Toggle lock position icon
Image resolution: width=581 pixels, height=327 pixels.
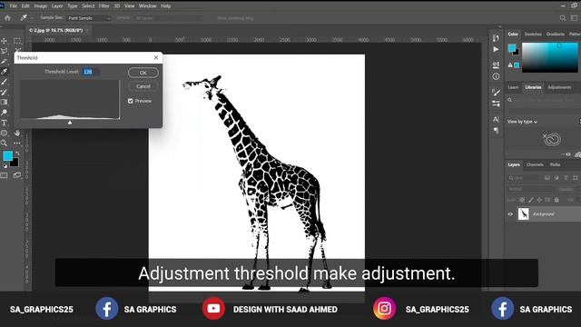tap(539, 200)
